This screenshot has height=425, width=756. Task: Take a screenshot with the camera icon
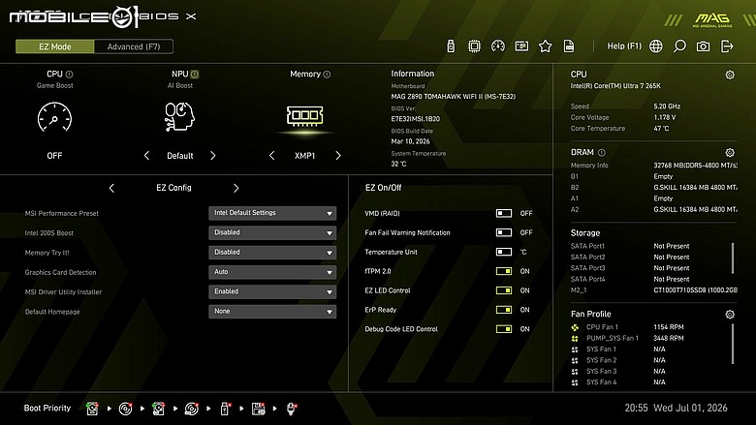(703, 46)
